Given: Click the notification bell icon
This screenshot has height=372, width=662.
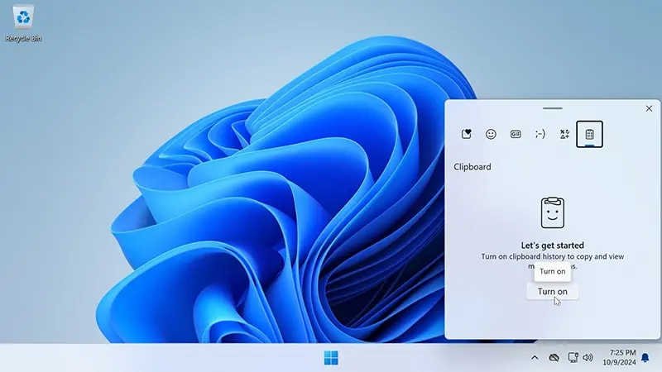Looking at the screenshot, I should click(x=645, y=358).
